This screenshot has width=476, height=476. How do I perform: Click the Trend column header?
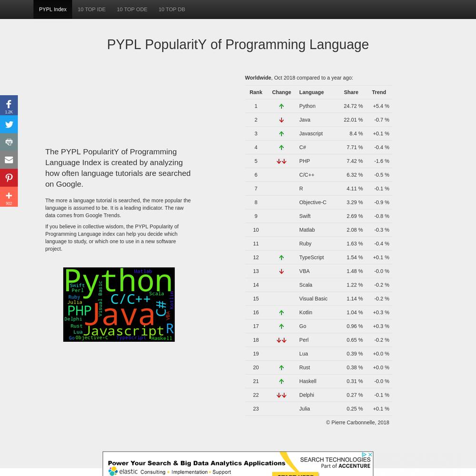point(379,92)
